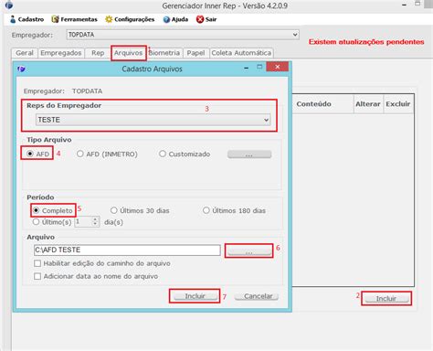Switch to the Coleta Automática tab
433x351 pixels.
[241, 53]
